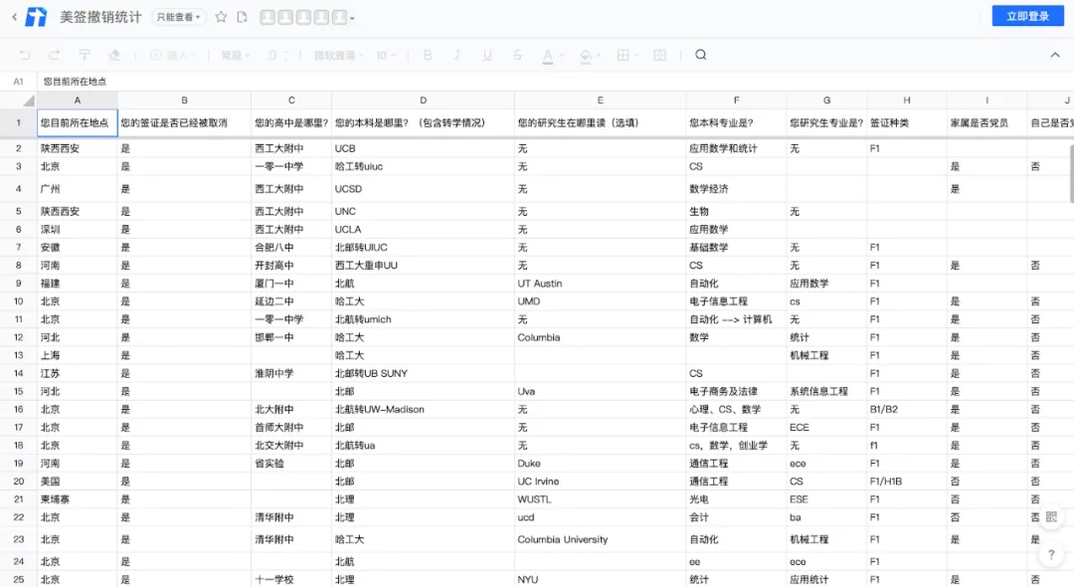Click the cell containing 十一学校
The height and width of the screenshot is (587, 1074).
pyautogui.click(x=291, y=579)
